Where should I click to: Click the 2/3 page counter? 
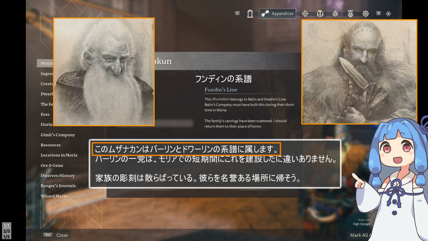point(6,231)
